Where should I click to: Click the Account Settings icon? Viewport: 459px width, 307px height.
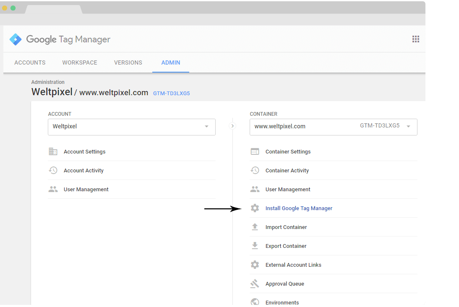53,151
